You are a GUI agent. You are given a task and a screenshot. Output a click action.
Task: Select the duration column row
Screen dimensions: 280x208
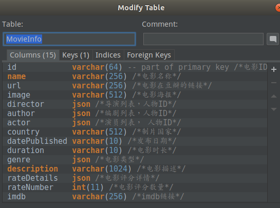(x=135, y=150)
